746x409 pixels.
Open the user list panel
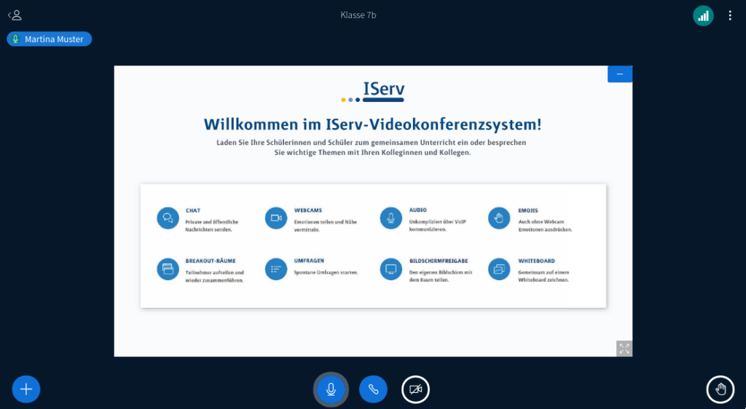15,15
